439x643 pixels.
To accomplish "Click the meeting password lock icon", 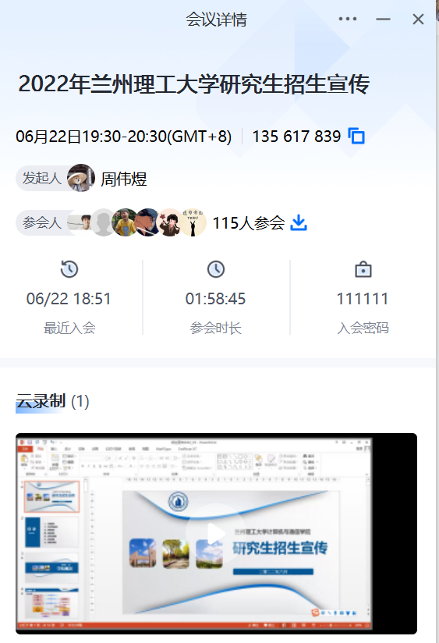I will click(363, 269).
